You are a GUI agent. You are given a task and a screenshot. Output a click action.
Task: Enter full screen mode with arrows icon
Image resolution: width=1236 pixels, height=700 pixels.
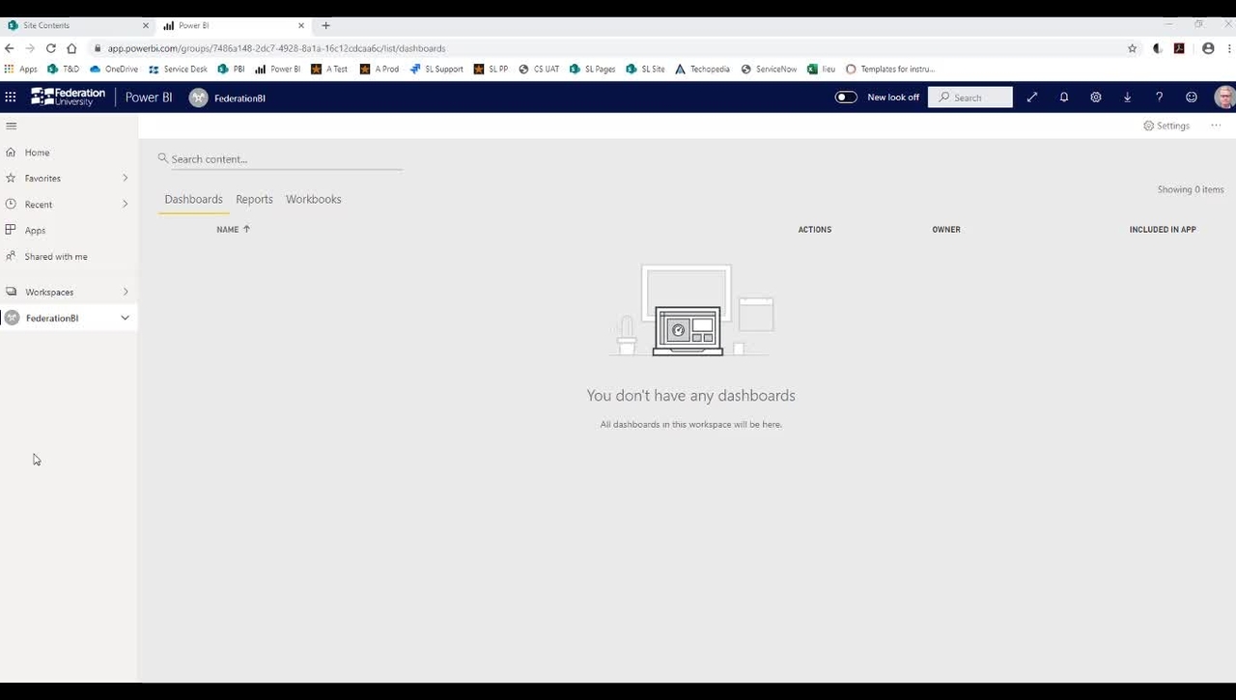click(1032, 98)
